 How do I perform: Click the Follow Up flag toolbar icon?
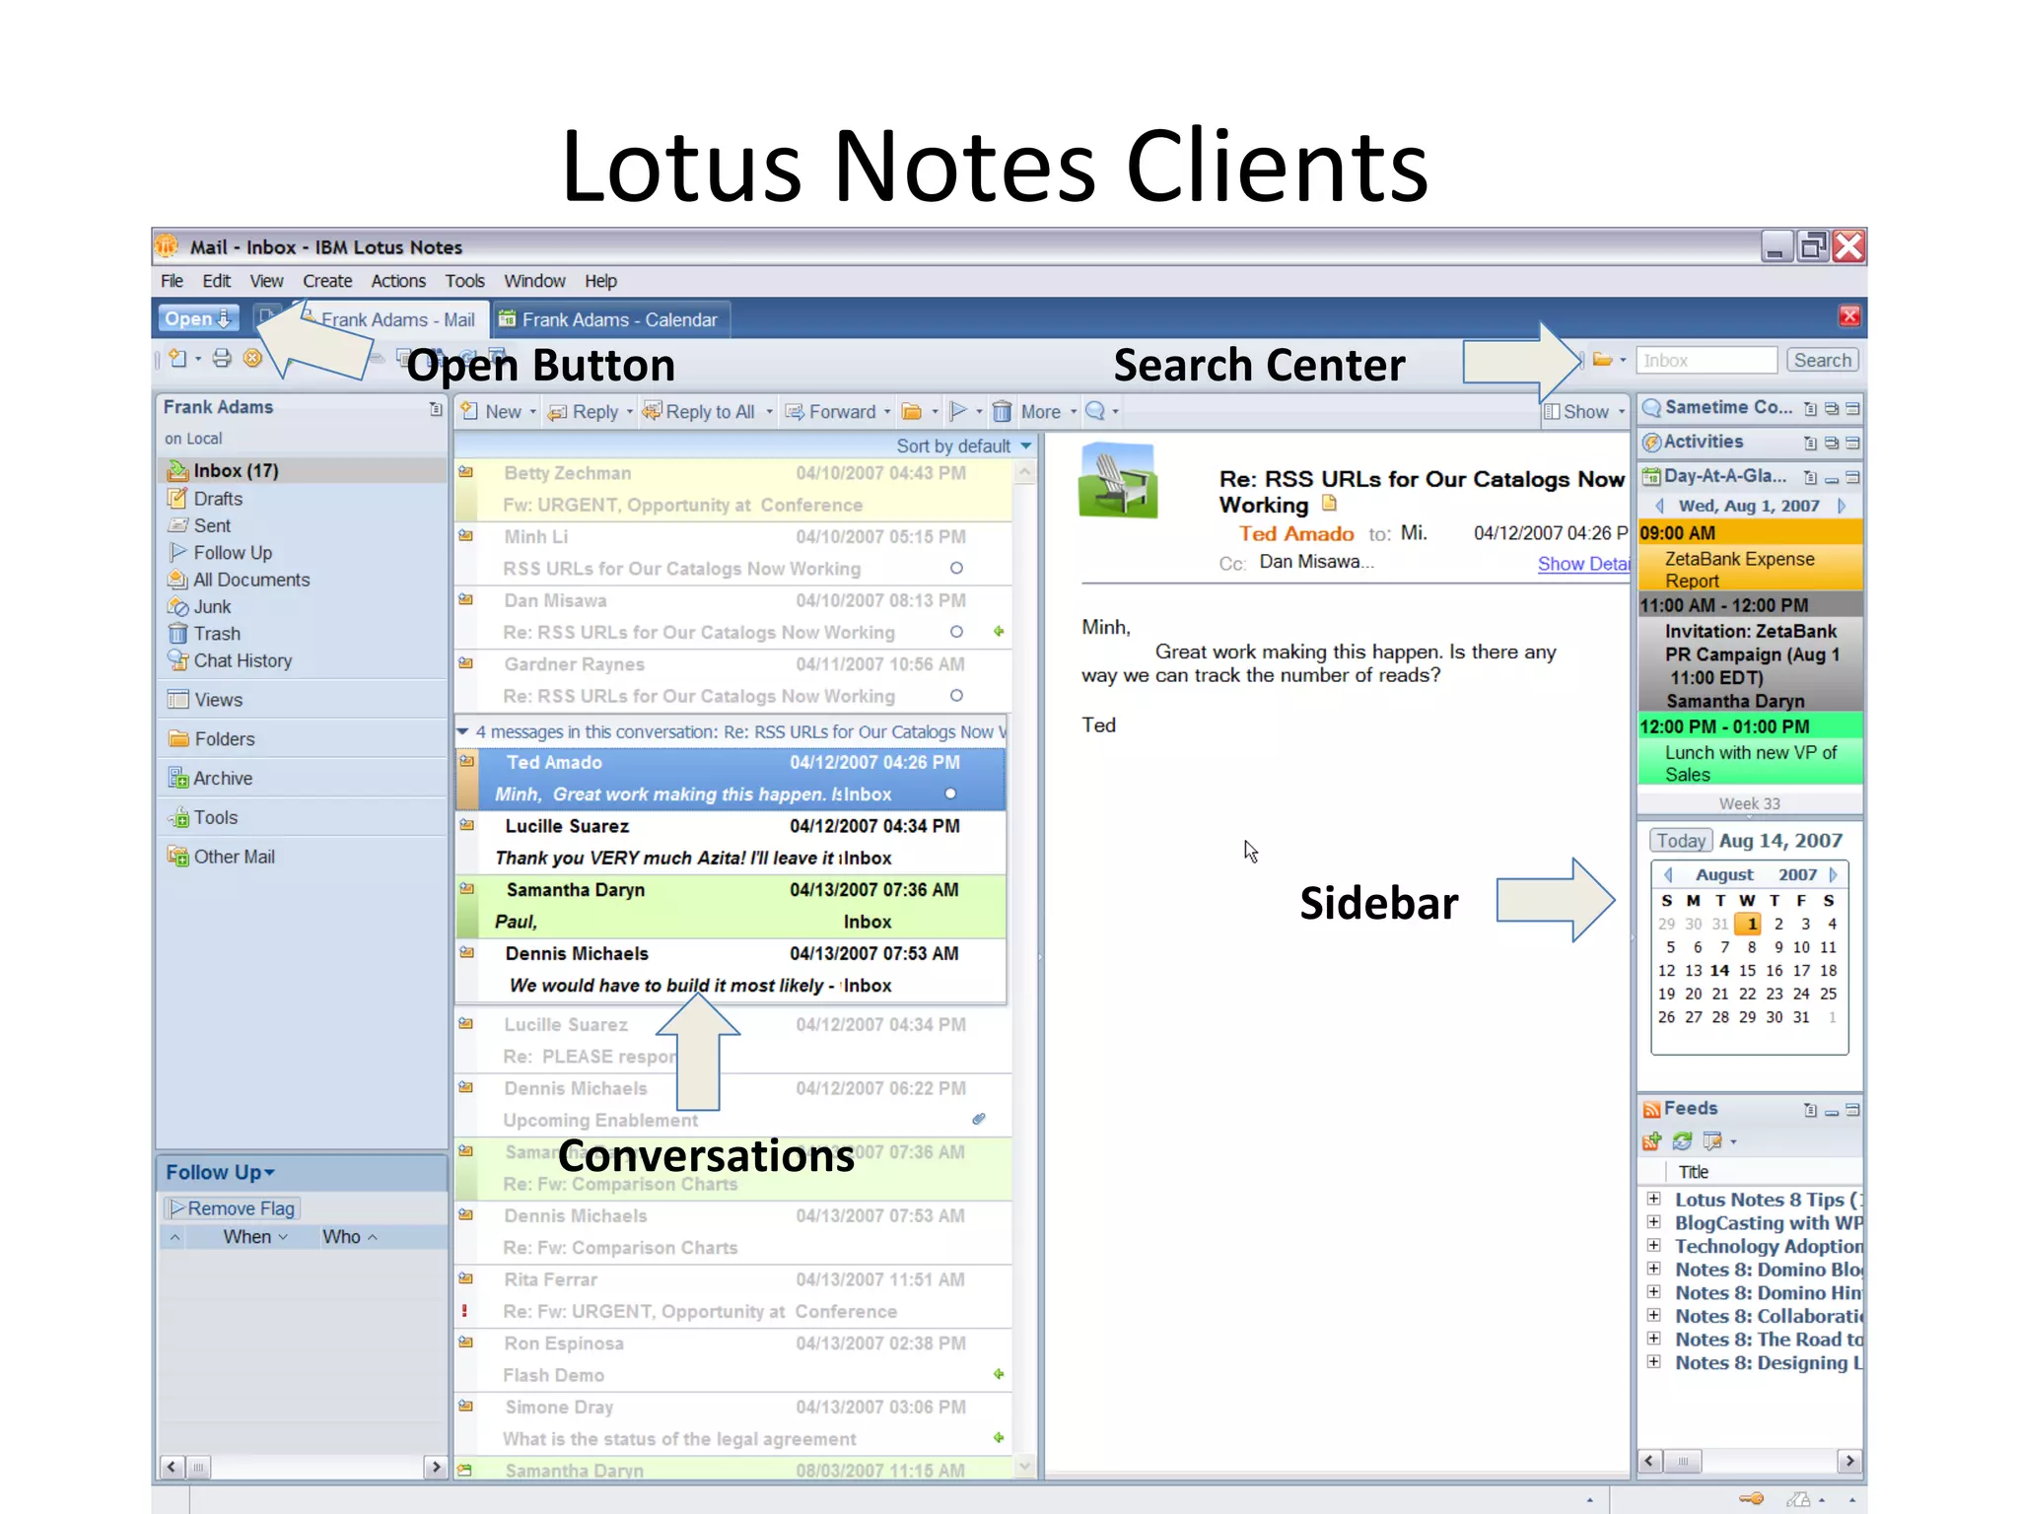957,412
